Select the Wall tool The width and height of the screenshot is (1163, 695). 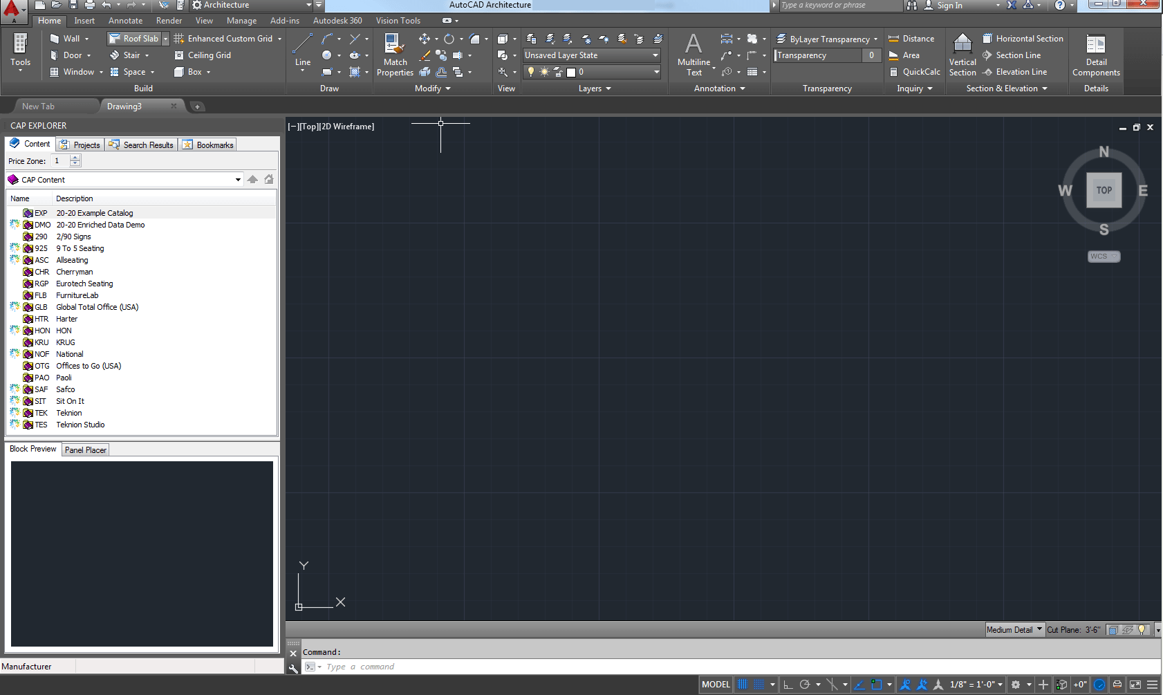click(65, 39)
